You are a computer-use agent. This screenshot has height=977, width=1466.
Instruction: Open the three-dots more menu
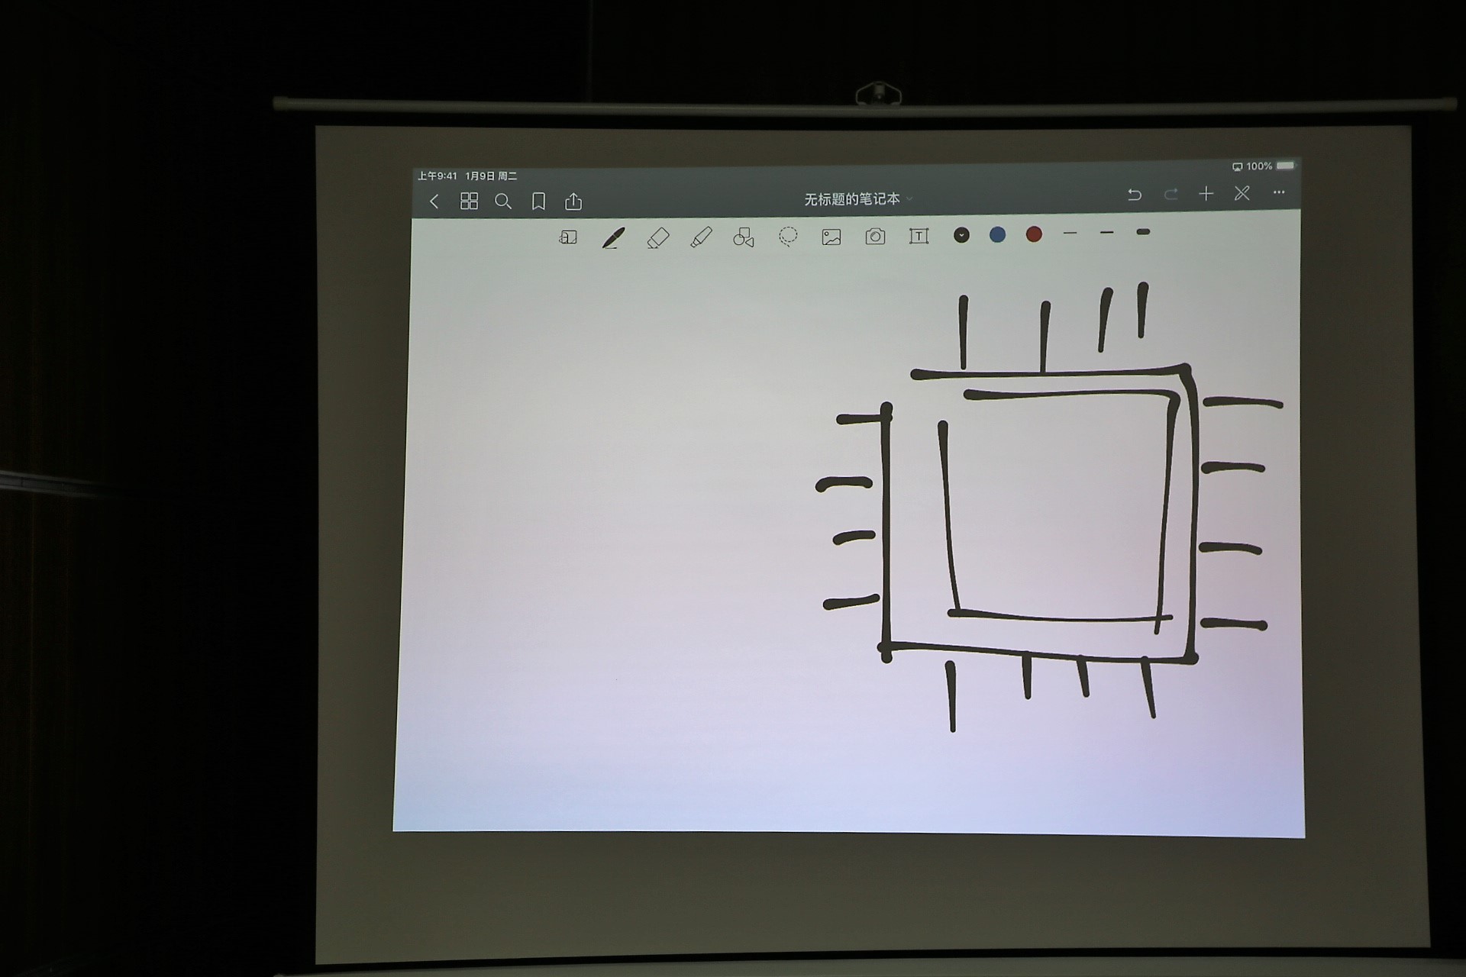1279,192
